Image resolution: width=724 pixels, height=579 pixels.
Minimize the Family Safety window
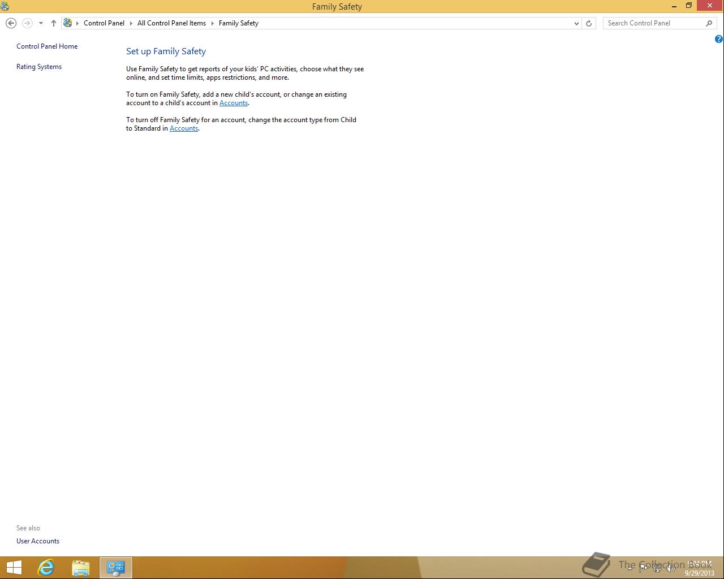[x=674, y=6]
